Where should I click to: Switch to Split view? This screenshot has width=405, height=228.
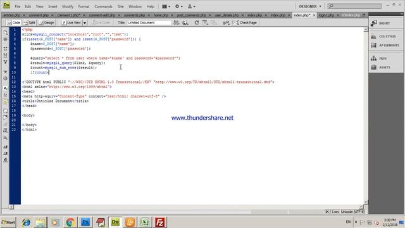(x=29, y=23)
